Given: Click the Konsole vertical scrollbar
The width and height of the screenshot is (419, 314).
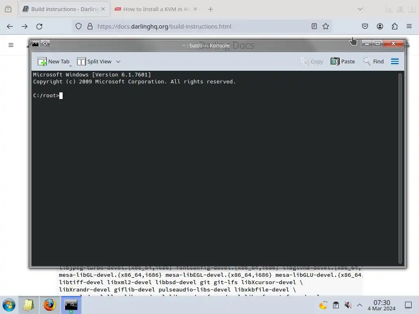Looking at the screenshot, I should tap(400, 168).
